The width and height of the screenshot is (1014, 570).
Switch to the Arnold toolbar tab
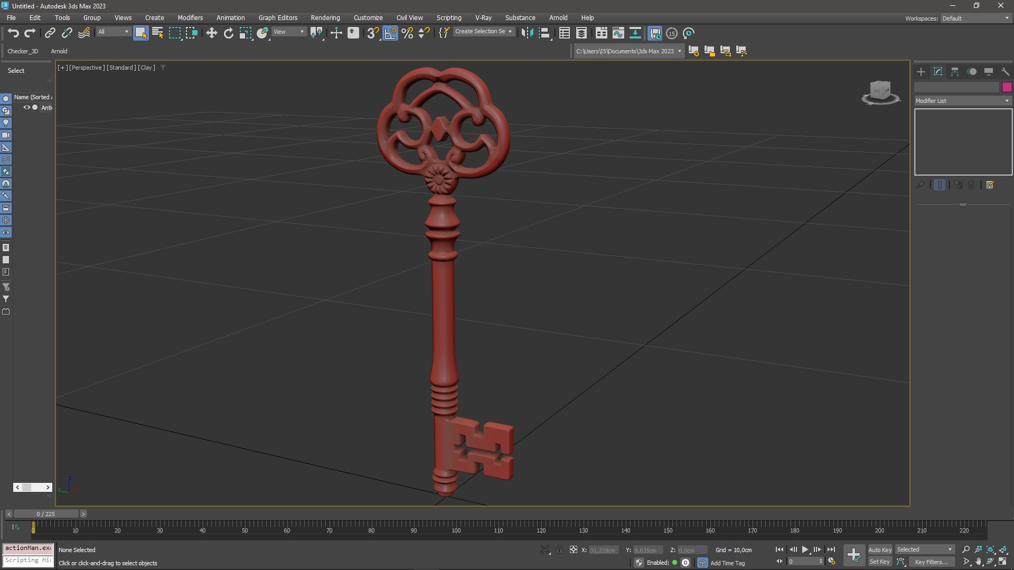[59, 51]
